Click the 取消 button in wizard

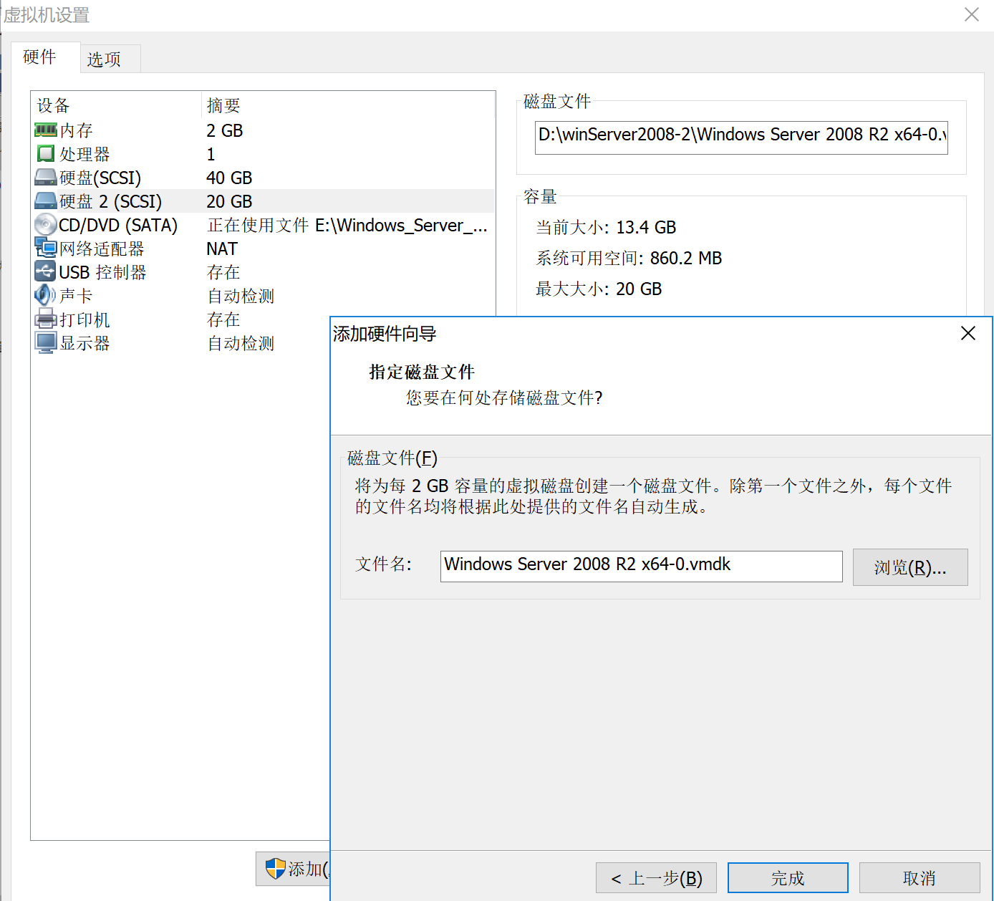tap(920, 878)
